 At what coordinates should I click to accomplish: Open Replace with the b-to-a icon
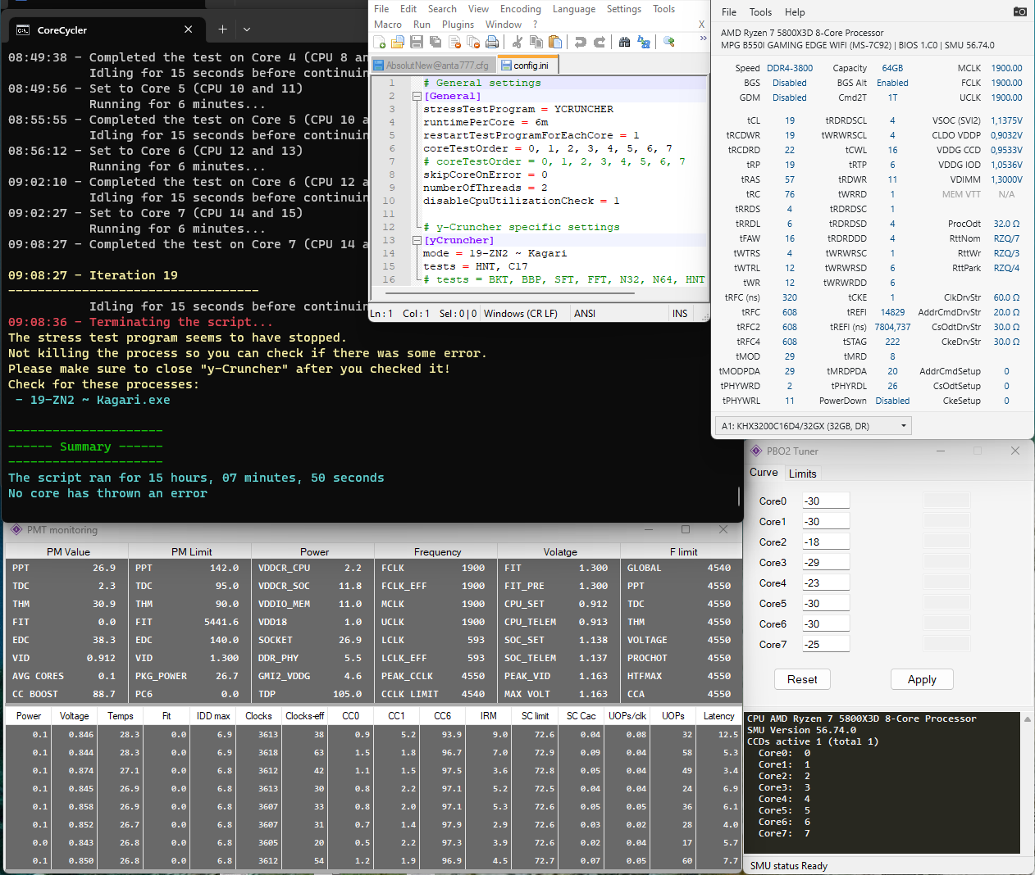tap(644, 42)
